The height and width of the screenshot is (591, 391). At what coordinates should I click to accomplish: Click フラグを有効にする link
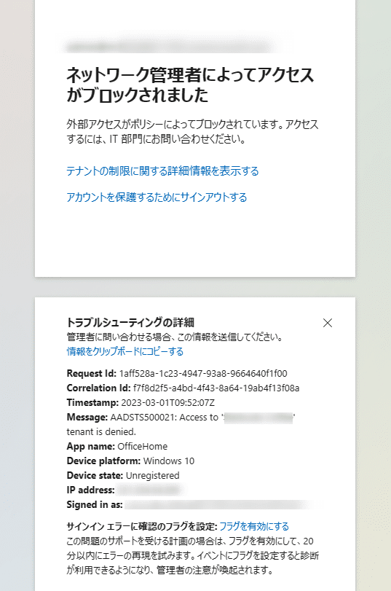(254, 526)
